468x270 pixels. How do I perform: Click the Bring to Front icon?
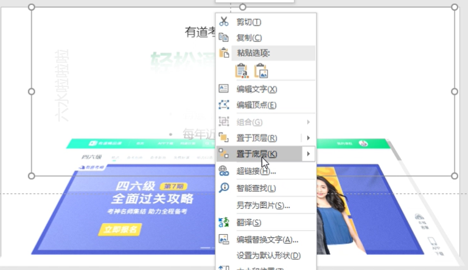pos(223,137)
